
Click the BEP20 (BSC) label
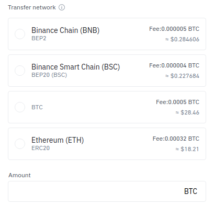[x=49, y=75]
